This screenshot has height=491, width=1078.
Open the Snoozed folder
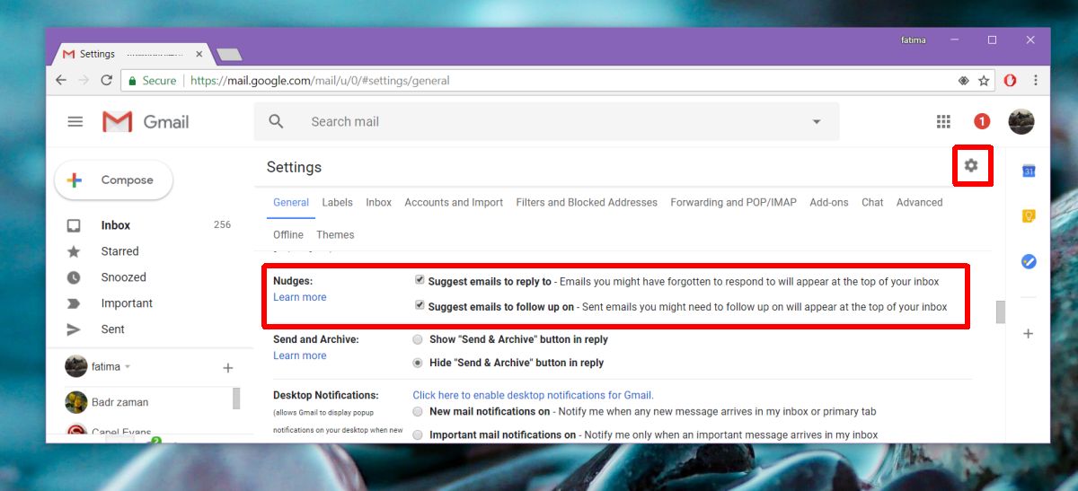[x=123, y=277]
